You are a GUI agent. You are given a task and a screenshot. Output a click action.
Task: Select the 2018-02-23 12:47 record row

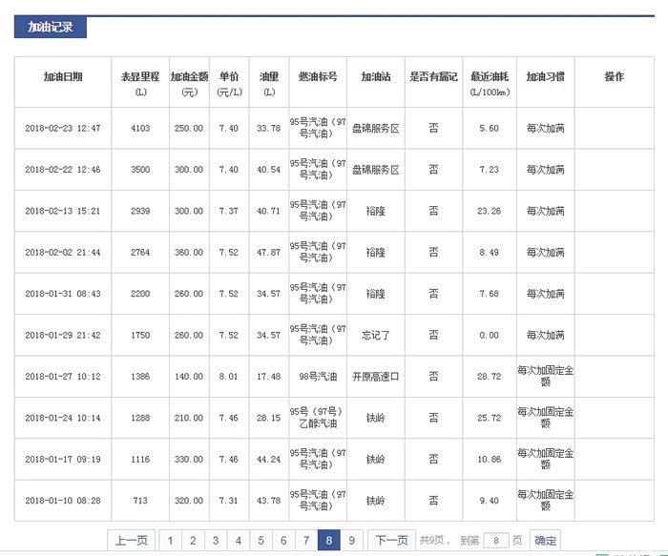[x=63, y=129]
